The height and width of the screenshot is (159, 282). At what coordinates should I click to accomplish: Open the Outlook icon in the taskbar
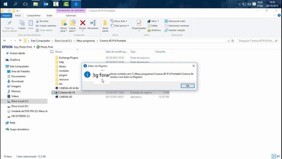pyautogui.click(x=46, y=4)
